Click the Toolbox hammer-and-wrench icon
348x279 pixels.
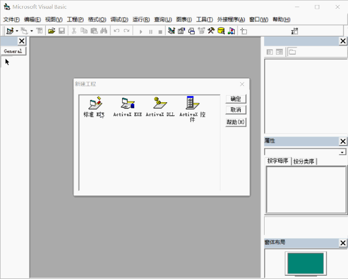(x=211, y=31)
